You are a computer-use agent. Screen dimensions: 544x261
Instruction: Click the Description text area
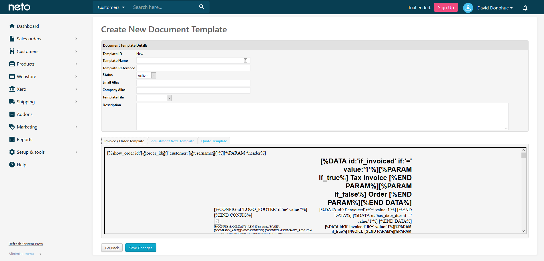[322, 116]
